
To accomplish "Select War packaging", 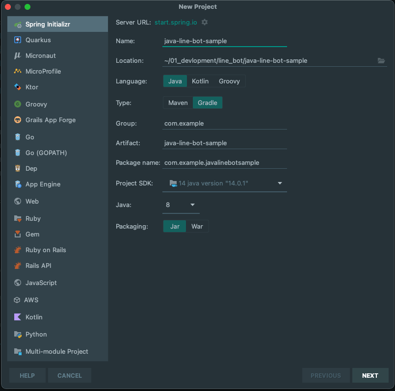I will pyautogui.click(x=197, y=226).
